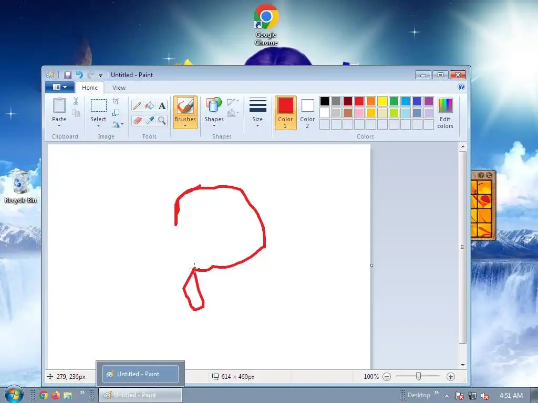Viewport: 538px width, 403px height.
Task: Pick the dark red color swatch
Action: [348, 101]
